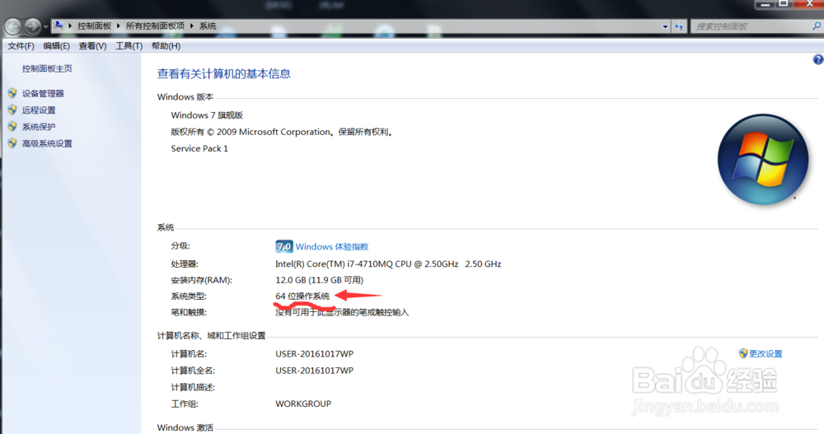Image resolution: width=824 pixels, height=434 pixels.
Task: Click the Windows 7 旗舰版 text
Action: click(207, 115)
